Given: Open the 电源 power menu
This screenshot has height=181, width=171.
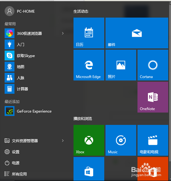Looking at the screenshot, I should pyautogui.click(x=12, y=163).
